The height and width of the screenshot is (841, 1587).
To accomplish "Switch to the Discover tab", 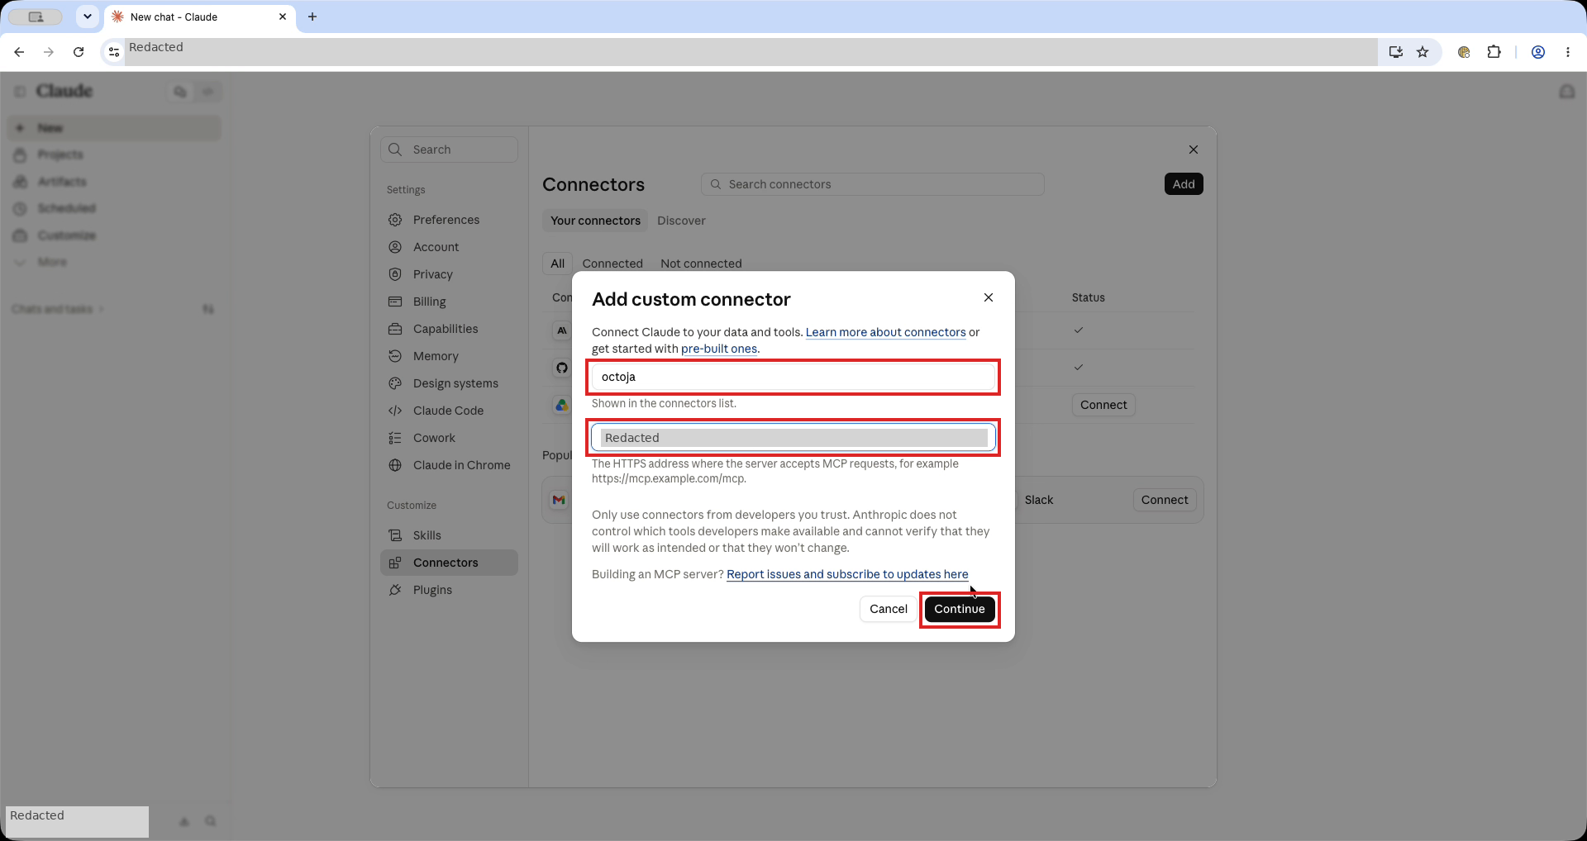I will tap(681, 221).
